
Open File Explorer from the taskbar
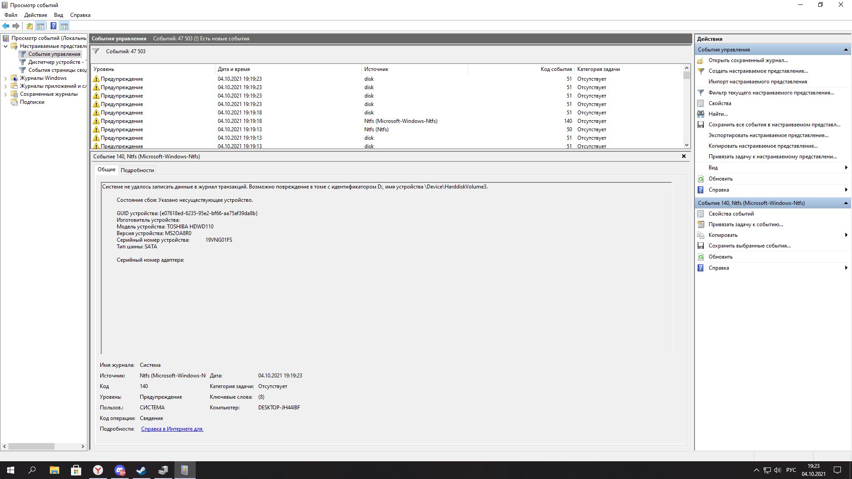click(55, 470)
